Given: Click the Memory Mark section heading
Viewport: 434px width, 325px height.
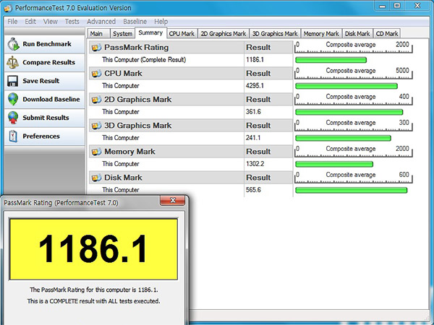Looking at the screenshot, I should [129, 152].
